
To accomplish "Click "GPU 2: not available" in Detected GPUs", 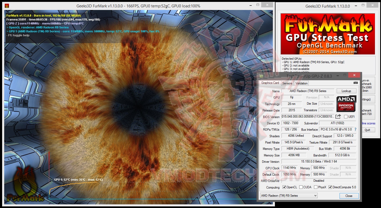I will pos(296,65).
